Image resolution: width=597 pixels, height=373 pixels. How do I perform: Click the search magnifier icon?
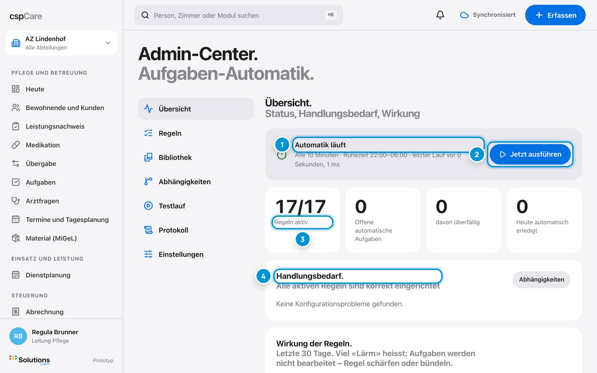click(145, 15)
